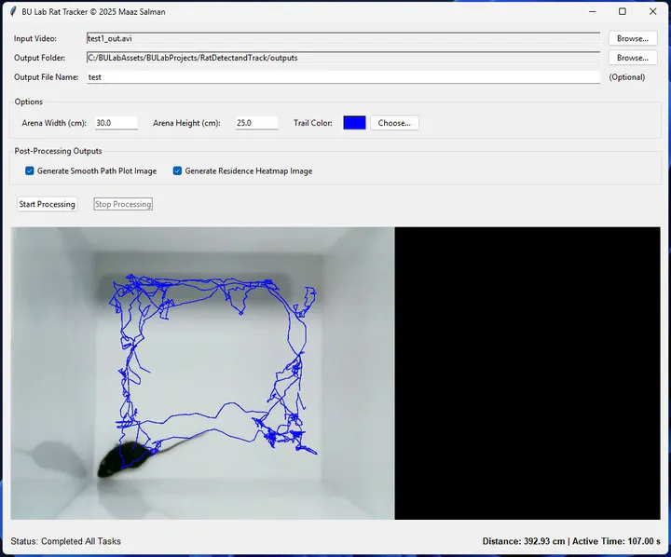The image size is (671, 557).
Task: Select the Arena Width input box
Action: coord(116,123)
